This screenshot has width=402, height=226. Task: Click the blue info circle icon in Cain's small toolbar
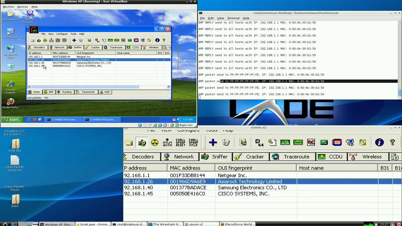157,40
